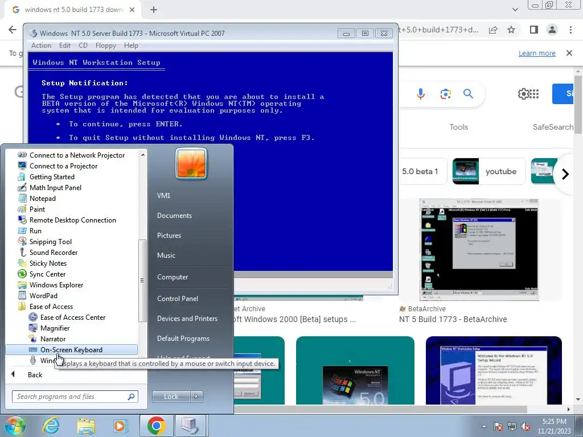Open the VM1 user folder
The height and width of the screenshot is (437, 583).
(163, 196)
